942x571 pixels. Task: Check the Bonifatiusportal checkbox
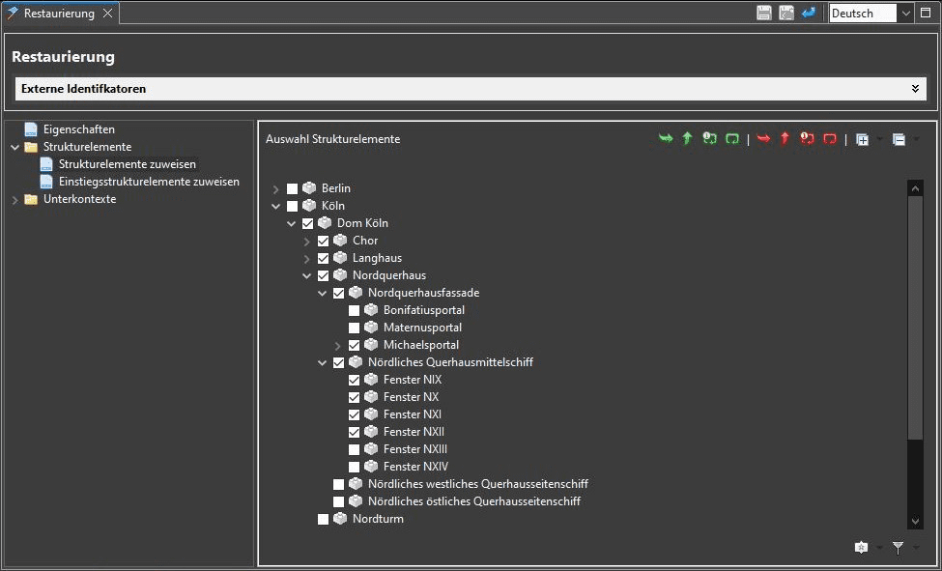tap(354, 311)
